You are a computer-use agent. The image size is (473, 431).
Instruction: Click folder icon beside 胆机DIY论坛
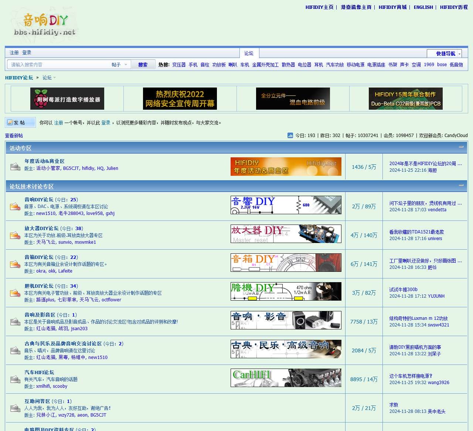15,293
